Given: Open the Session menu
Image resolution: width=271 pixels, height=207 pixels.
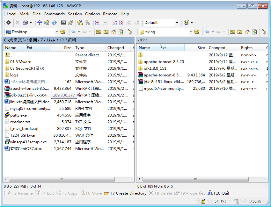Looking at the screenshot, I should point(75,14).
